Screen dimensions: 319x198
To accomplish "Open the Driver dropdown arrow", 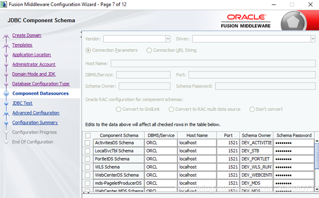I will pyautogui.click(x=313, y=39).
